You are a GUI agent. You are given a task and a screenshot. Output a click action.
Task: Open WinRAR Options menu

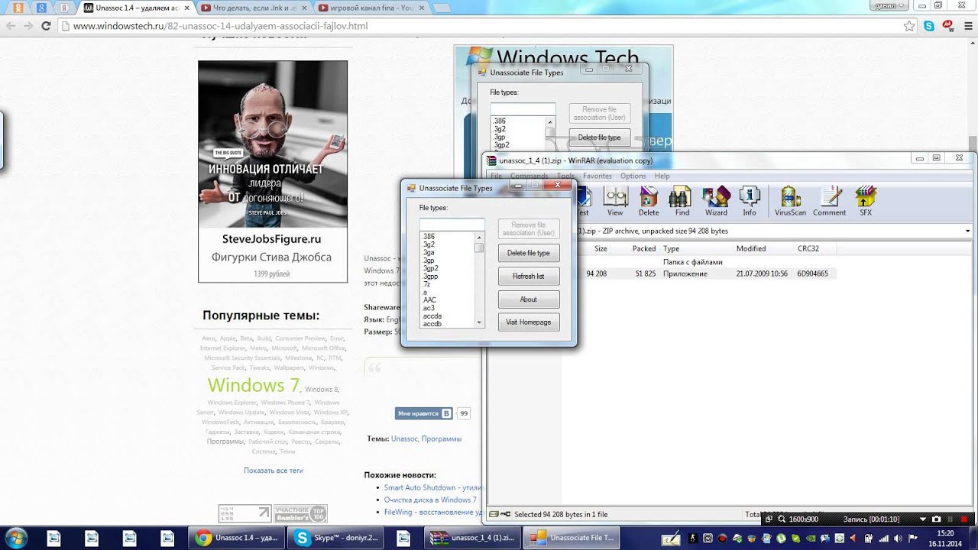[x=633, y=176]
